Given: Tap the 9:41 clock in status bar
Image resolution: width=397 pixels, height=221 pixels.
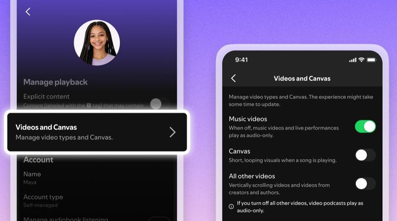Looking at the screenshot, I should tap(241, 60).
